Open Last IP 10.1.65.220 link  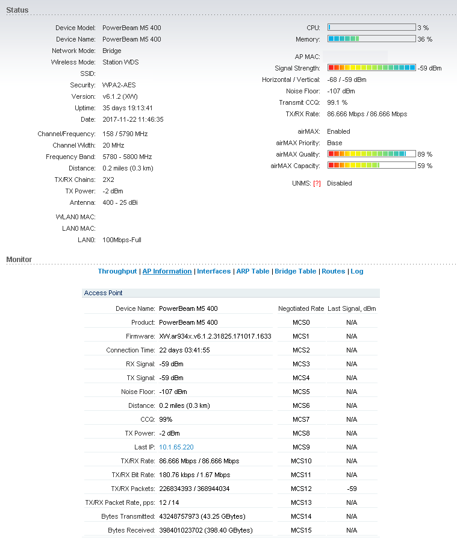coord(176,447)
